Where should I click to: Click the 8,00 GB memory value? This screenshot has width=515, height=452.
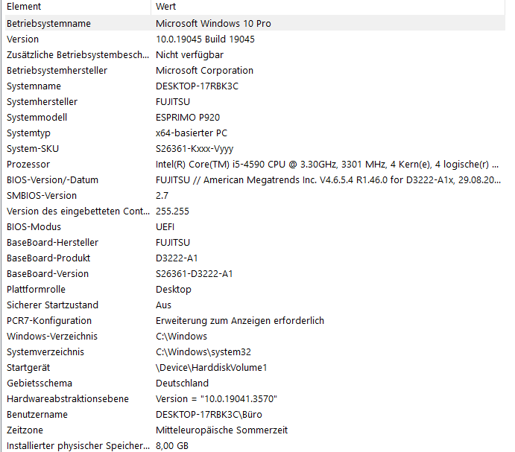[172, 446]
